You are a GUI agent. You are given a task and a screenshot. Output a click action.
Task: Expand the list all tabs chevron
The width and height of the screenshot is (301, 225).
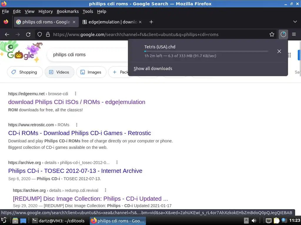(295, 22)
